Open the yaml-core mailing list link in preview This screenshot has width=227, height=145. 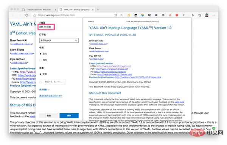click(x=179, y=102)
